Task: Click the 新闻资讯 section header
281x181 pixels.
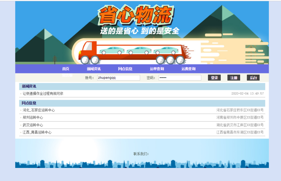Action: 142,86
